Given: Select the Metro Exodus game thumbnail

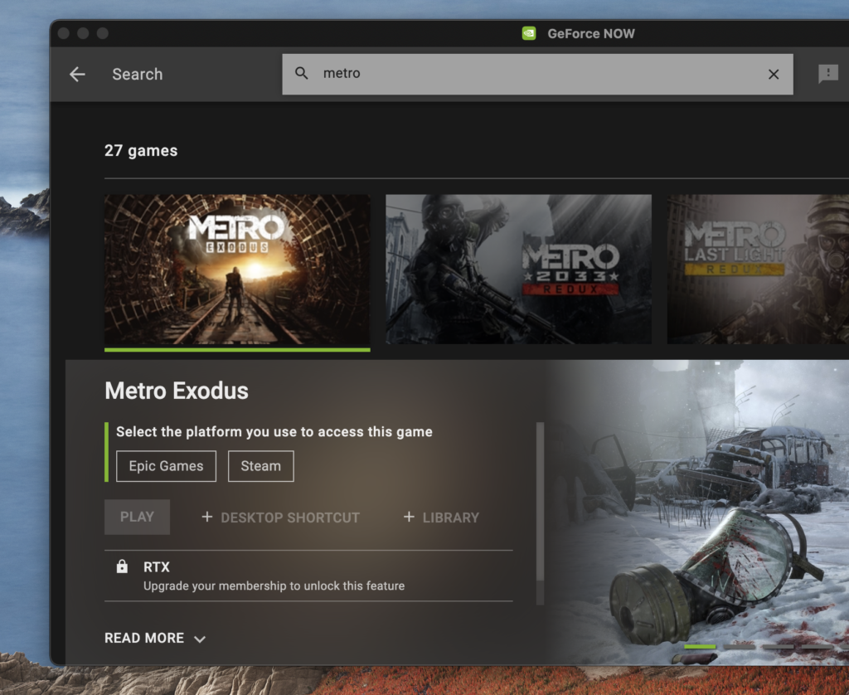Looking at the screenshot, I should pos(237,270).
